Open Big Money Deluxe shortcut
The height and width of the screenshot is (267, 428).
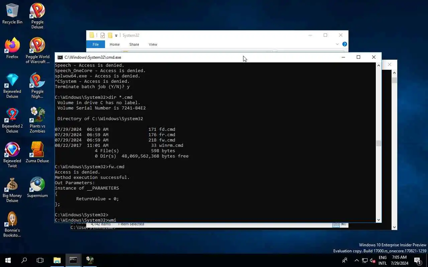12,190
